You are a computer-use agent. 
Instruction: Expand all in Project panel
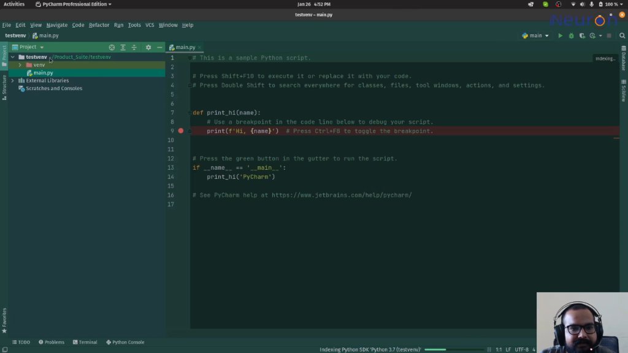click(123, 47)
